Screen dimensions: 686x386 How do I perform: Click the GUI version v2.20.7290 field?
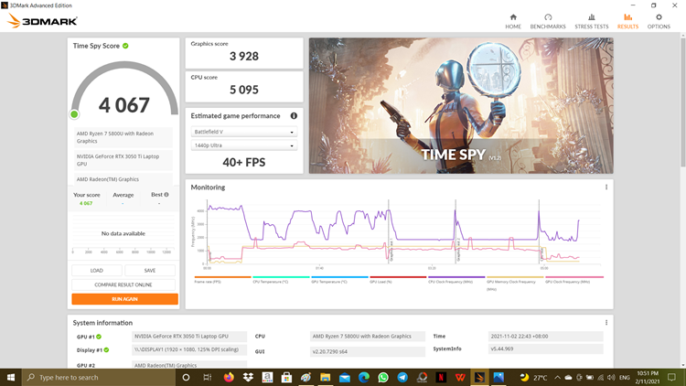click(x=368, y=351)
